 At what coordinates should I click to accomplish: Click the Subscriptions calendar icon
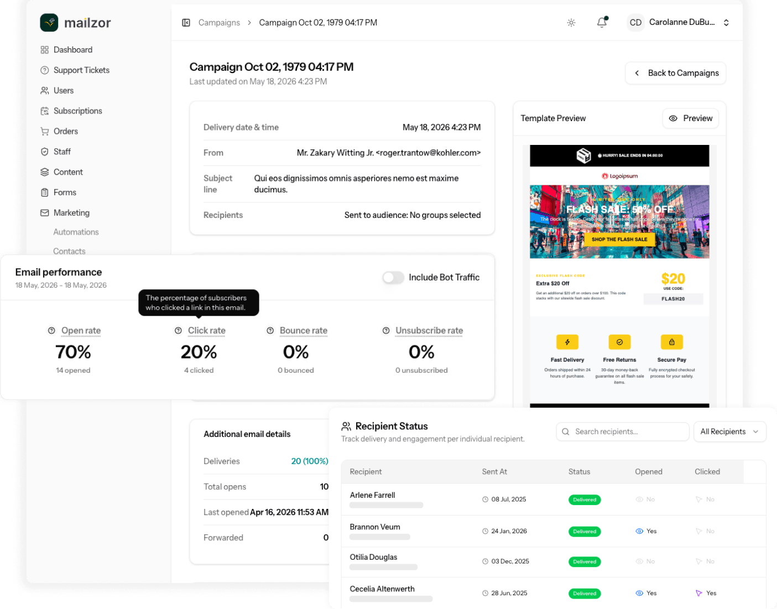pos(45,111)
